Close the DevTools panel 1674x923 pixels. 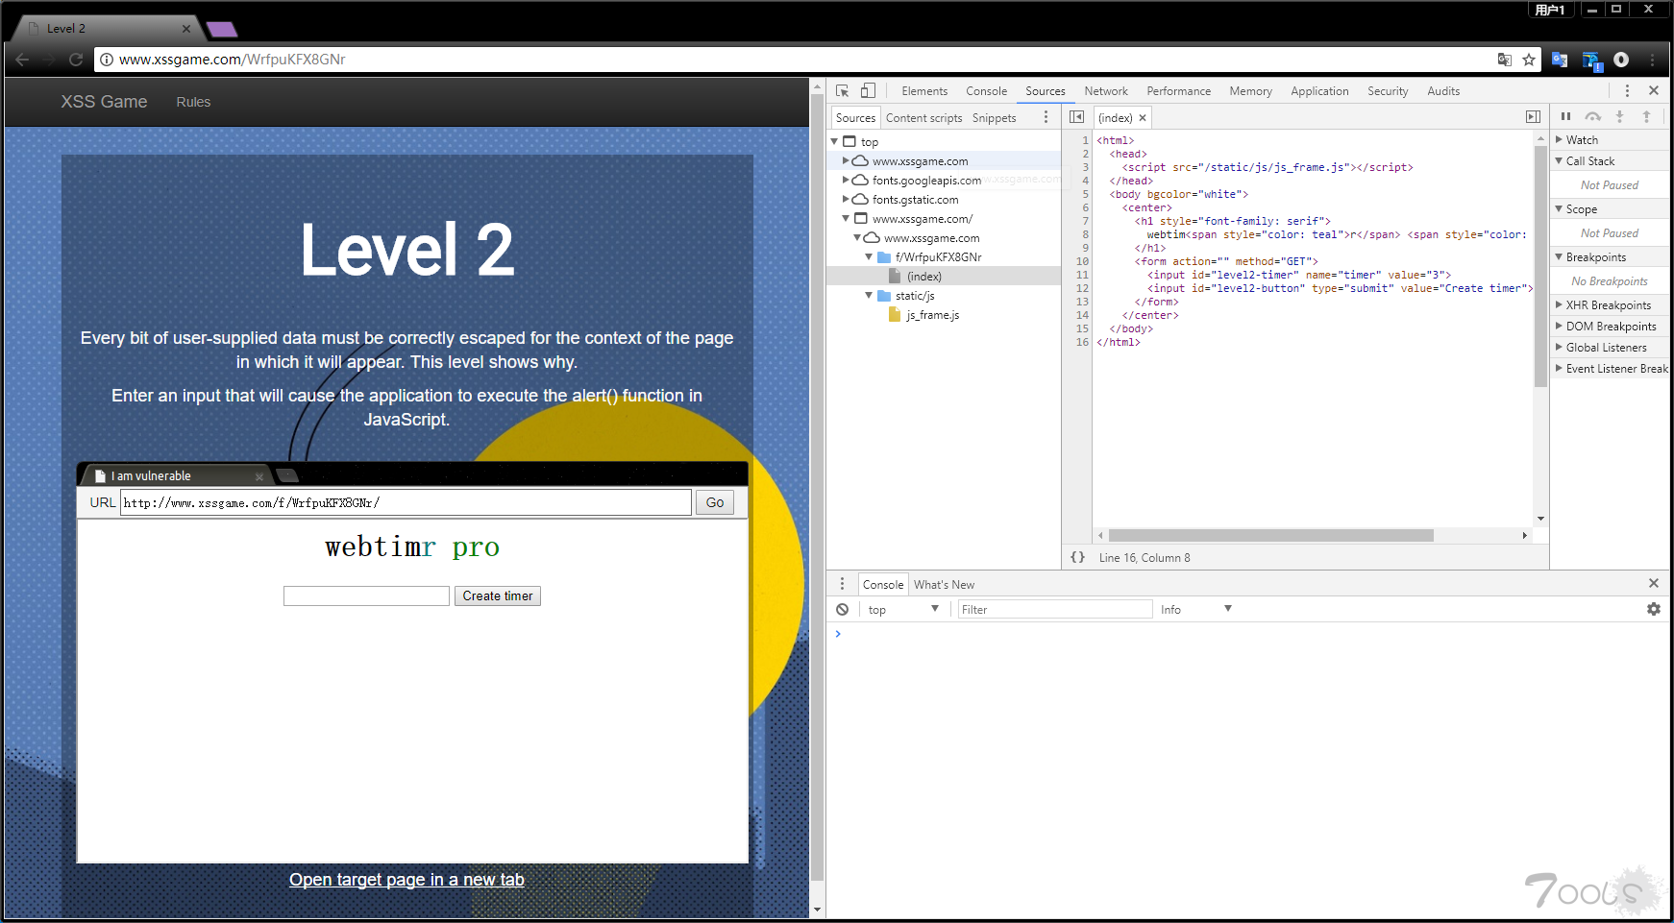pos(1654,90)
